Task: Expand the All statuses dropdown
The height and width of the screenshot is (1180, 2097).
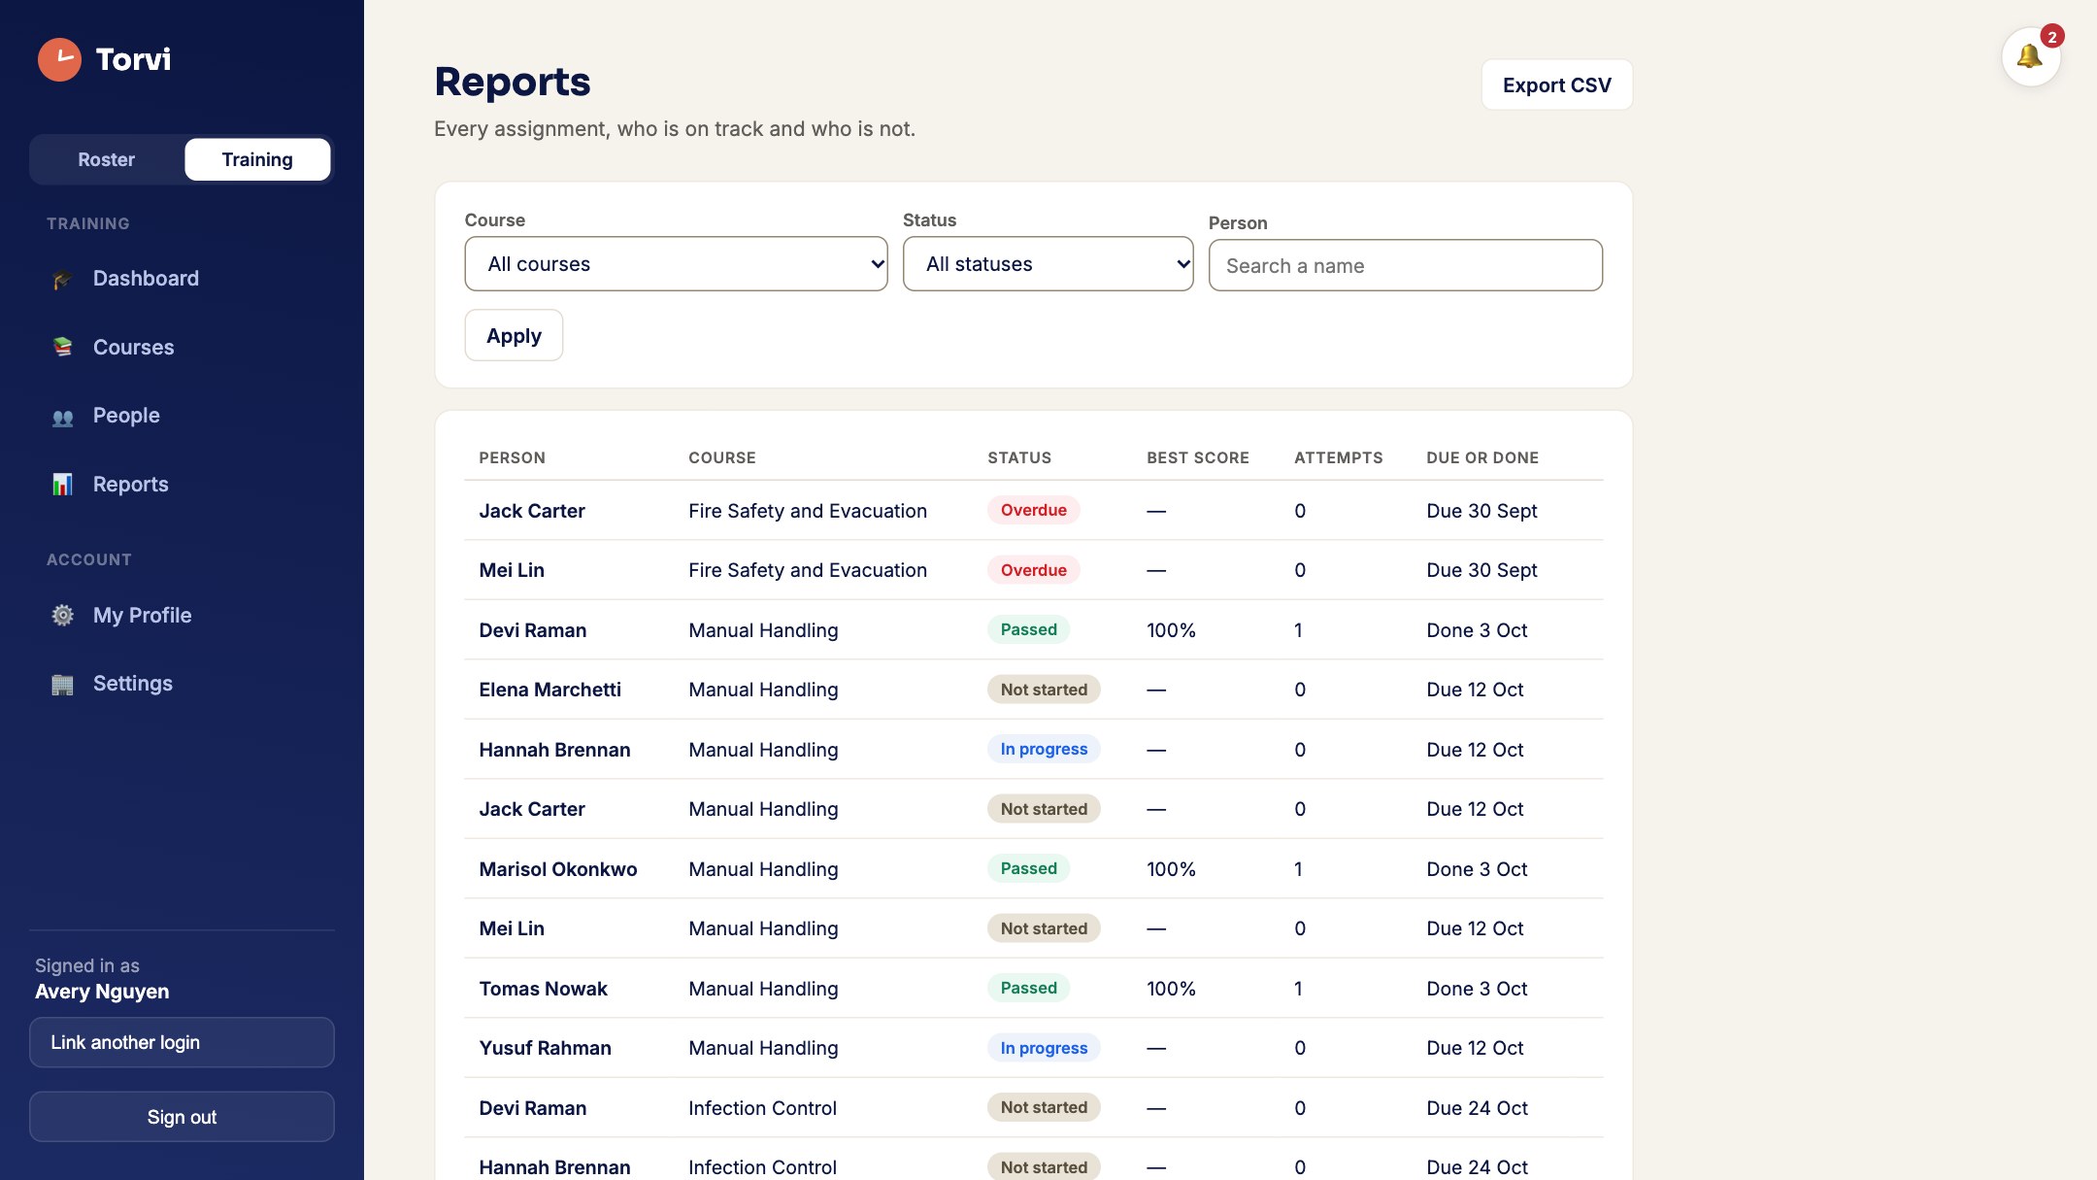Action: 1048,264
